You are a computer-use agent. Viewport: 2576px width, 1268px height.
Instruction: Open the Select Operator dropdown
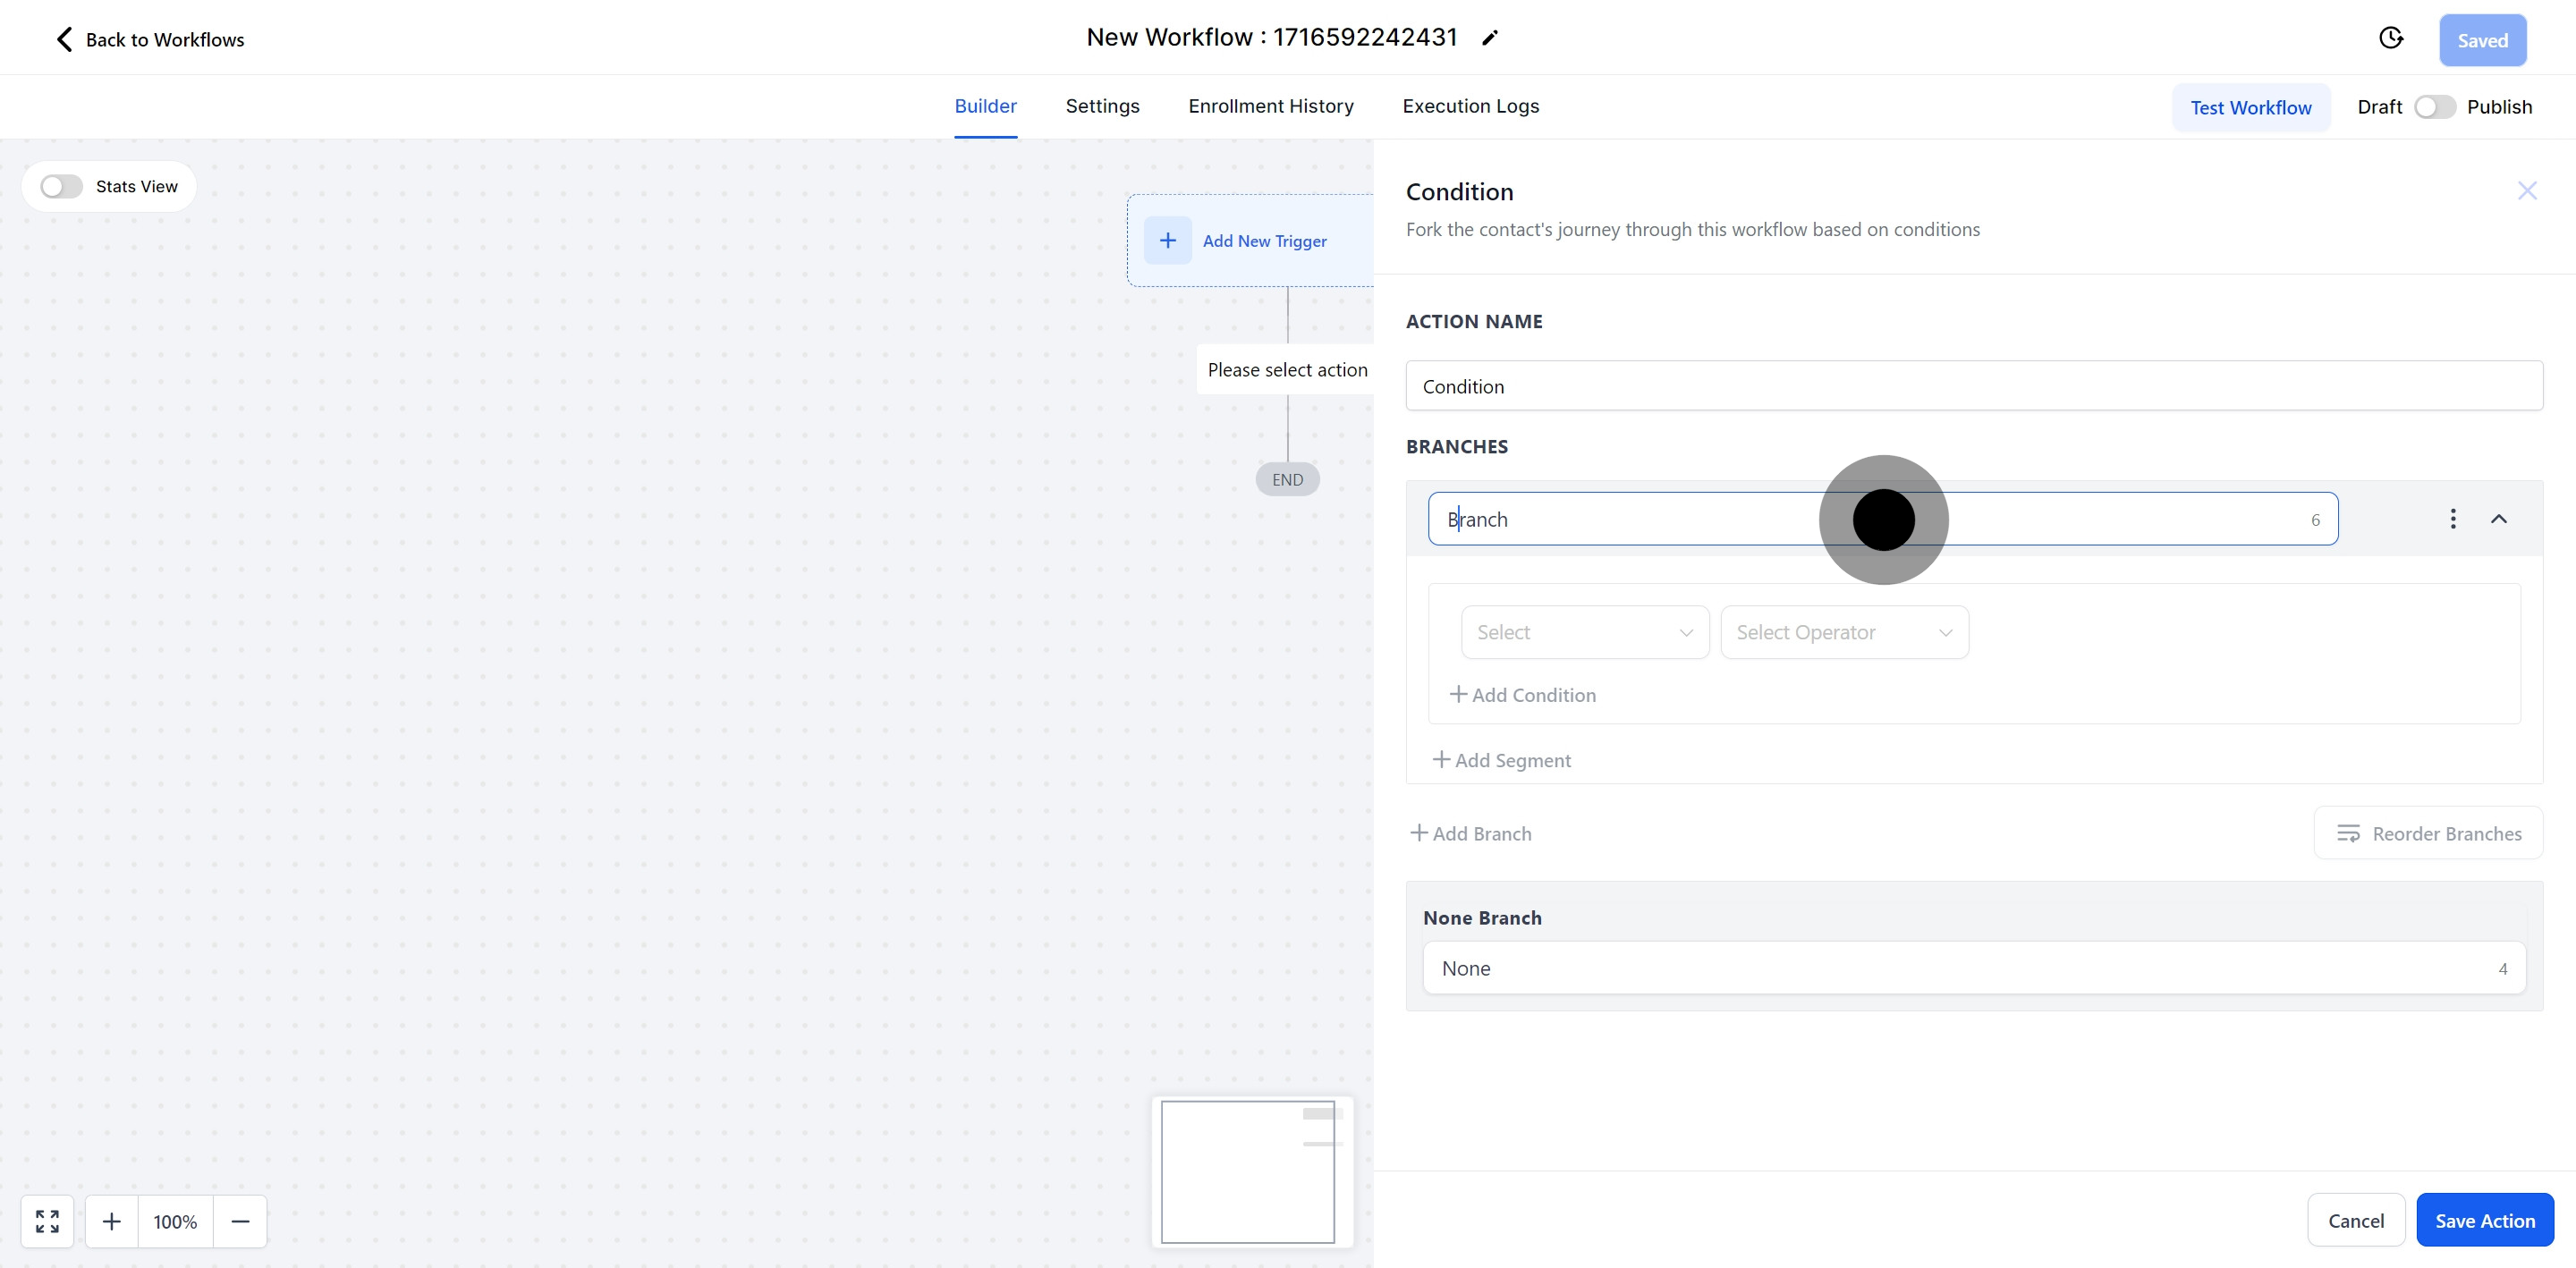pos(1843,632)
